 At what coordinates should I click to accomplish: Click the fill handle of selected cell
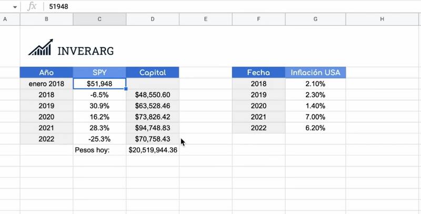click(x=126, y=89)
